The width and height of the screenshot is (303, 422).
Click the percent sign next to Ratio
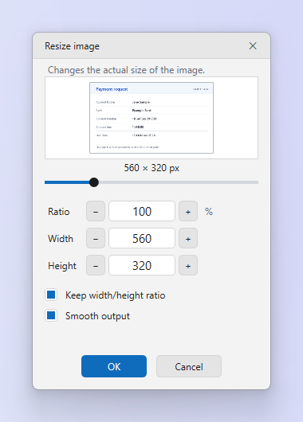(209, 212)
